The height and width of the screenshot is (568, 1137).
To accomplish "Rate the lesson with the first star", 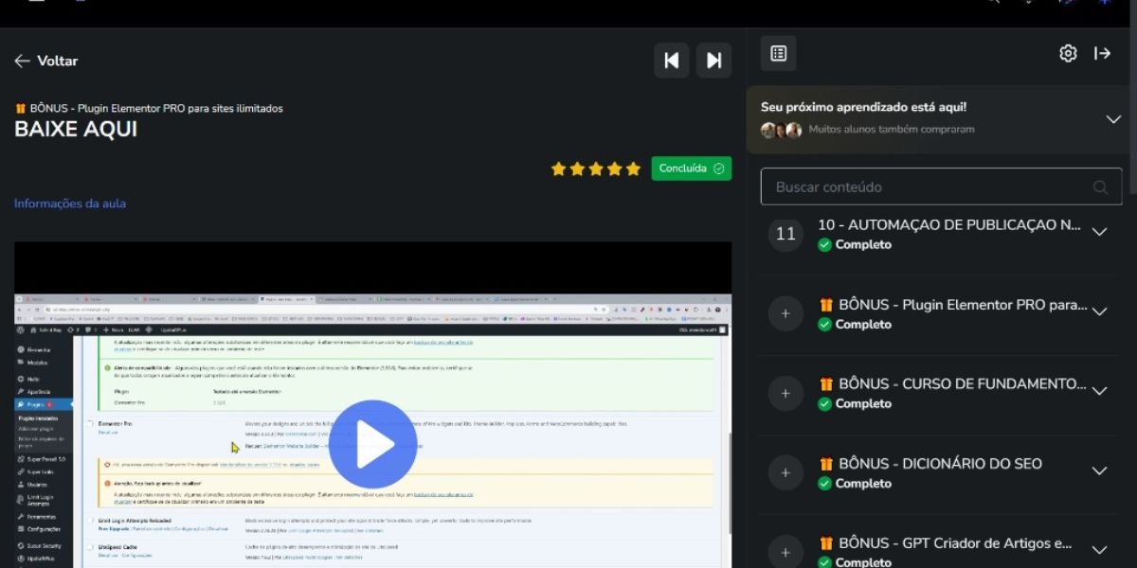I will (559, 169).
